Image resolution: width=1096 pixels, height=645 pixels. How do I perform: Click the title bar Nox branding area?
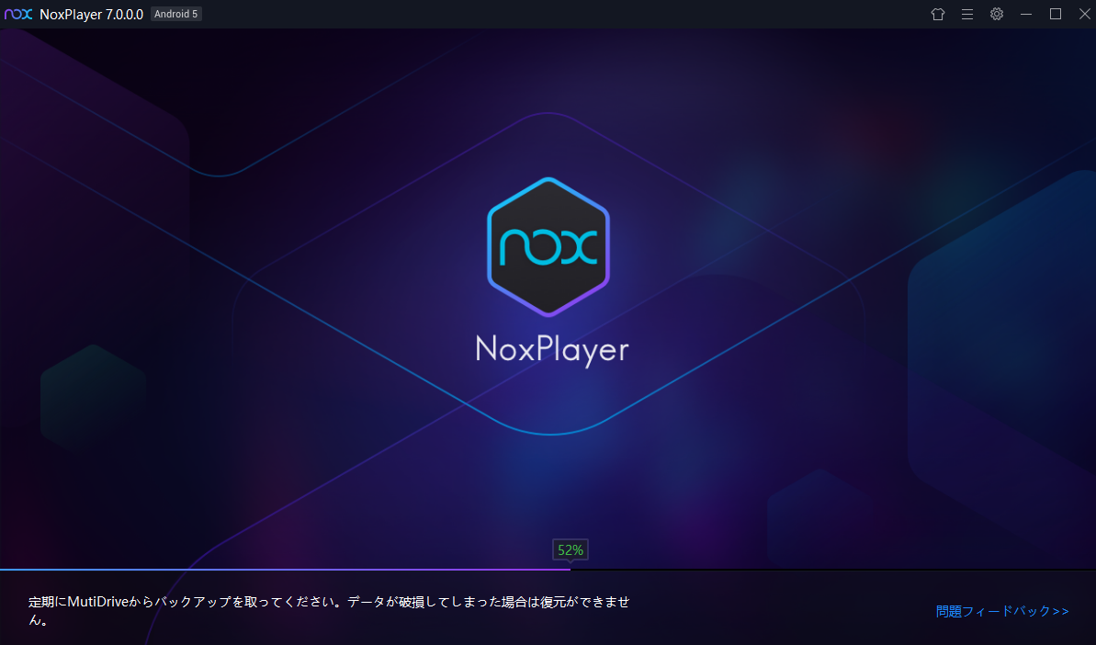18,14
